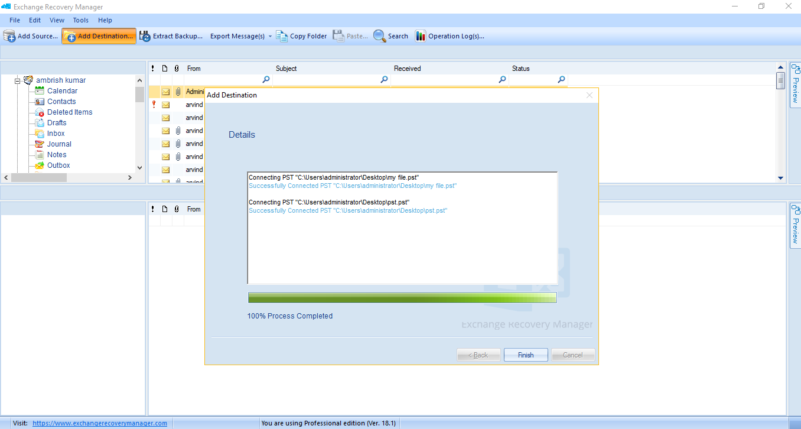This screenshot has width=801, height=429.
Task: Click importance column header in bottom pane
Action: click(x=153, y=209)
